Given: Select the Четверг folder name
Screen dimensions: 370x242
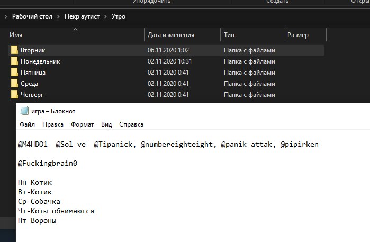Looking at the screenshot, I should [32, 95].
